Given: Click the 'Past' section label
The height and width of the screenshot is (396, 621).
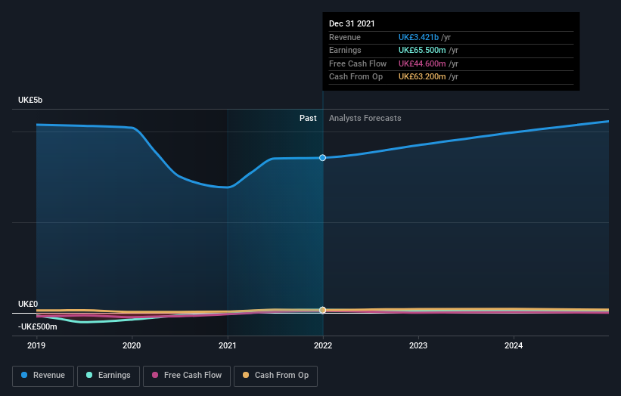Looking at the screenshot, I should pyautogui.click(x=308, y=119).
